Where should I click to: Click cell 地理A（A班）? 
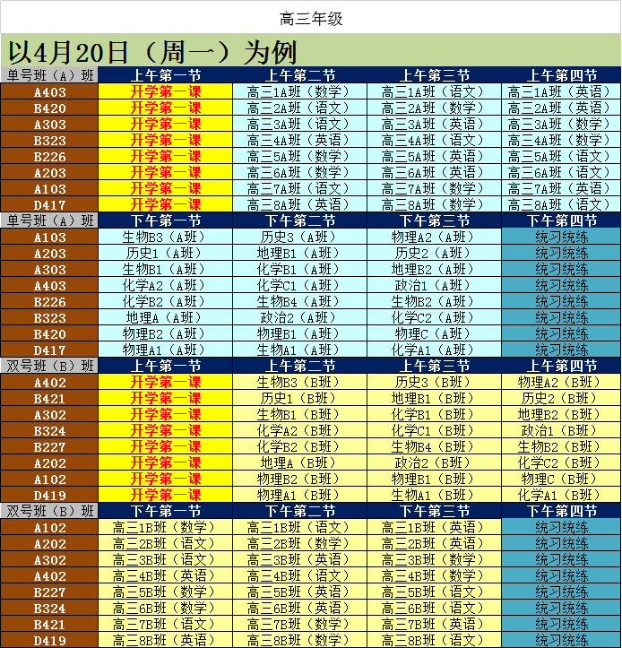(165, 317)
